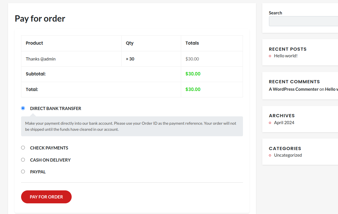The height and width of the screenshot is (214, 338).
Task: Click the Direct Bank Transfer radio button
Action: [23, 108]
